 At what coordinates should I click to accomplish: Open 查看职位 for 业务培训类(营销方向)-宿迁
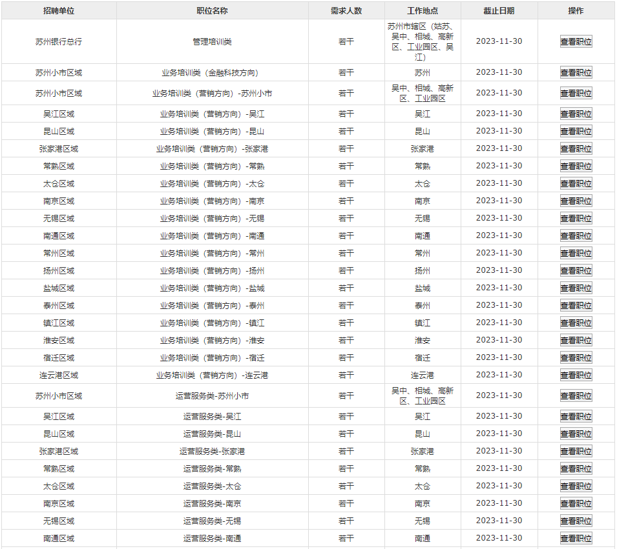[x=576, y=357]
